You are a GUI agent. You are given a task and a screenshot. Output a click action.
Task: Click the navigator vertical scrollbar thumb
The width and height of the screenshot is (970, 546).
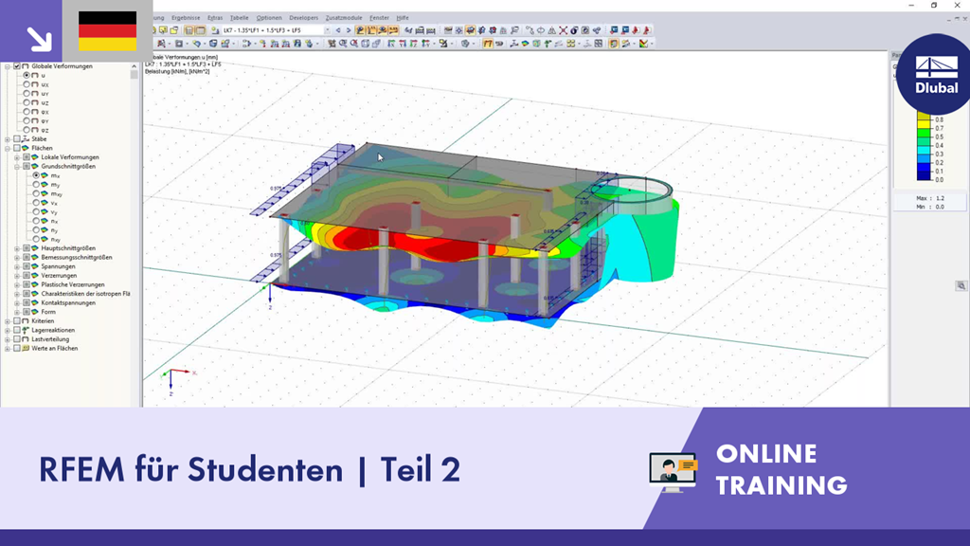(x=134, y=75)
